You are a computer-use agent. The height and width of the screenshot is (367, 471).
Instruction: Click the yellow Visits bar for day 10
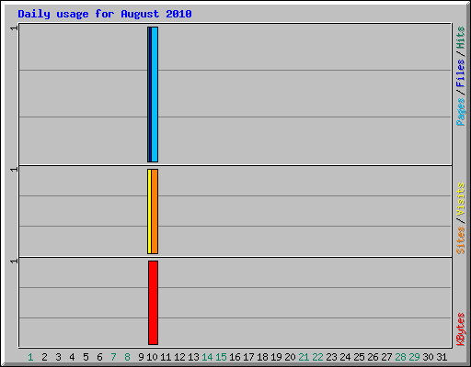point(149,211)
